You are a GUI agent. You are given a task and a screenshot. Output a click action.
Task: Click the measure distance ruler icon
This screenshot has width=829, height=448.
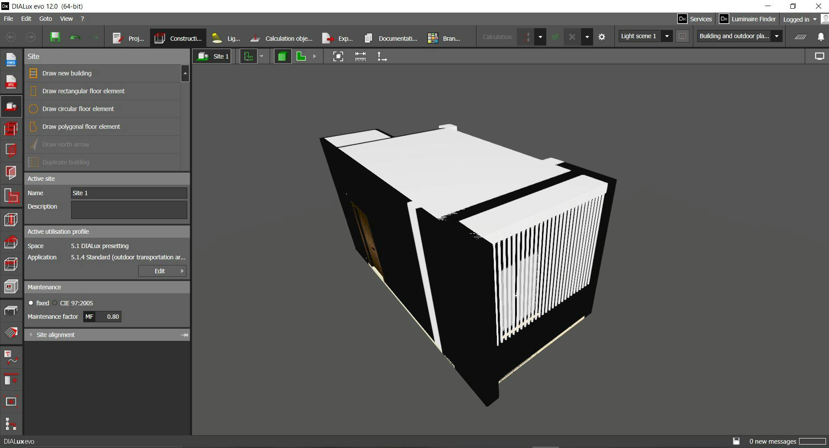pyautogui.click(x=360, y=56)
